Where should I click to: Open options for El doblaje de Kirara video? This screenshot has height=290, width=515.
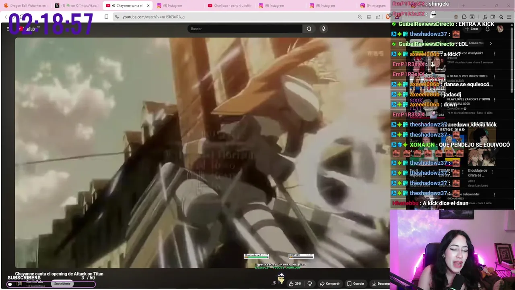coord(492,172)
